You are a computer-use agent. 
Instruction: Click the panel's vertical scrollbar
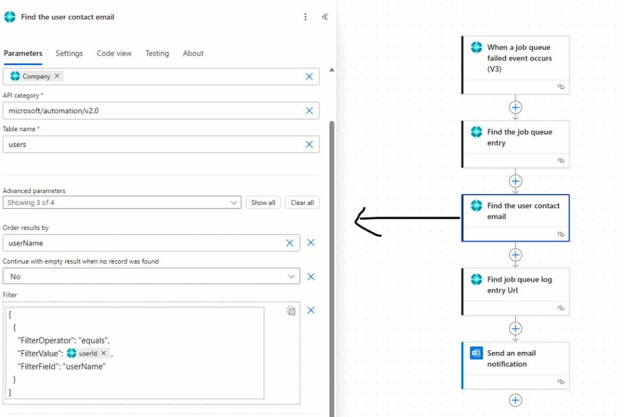click(x=332, y=243)
